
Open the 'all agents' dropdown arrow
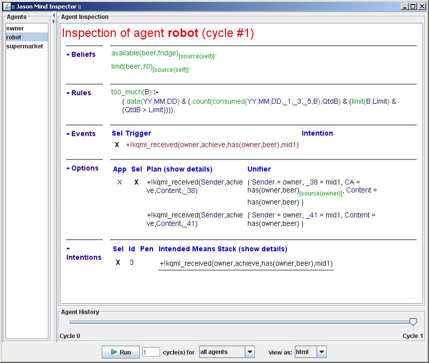tap(250, 352)
